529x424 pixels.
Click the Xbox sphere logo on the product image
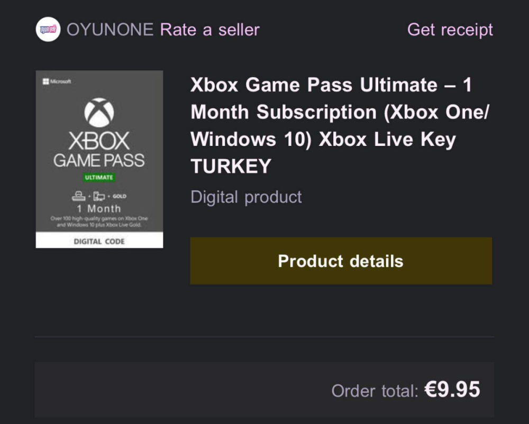[99, 113]
